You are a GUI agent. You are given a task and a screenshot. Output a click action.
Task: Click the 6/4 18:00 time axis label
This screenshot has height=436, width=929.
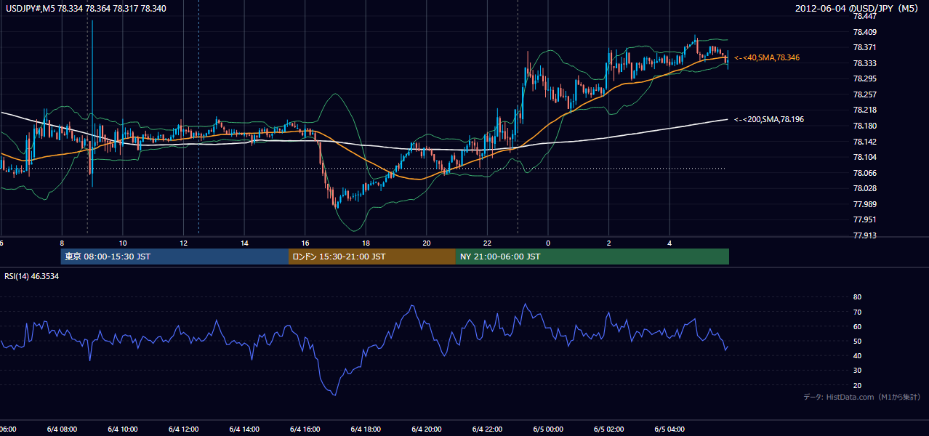tap(366, 429)
